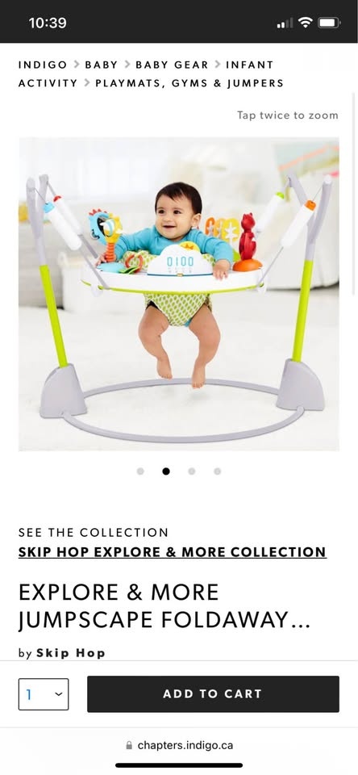This screenshot has width=358, height=775.
Task: Click the chevron after INDIGO breadcrumb
Action: click(76, 65)
